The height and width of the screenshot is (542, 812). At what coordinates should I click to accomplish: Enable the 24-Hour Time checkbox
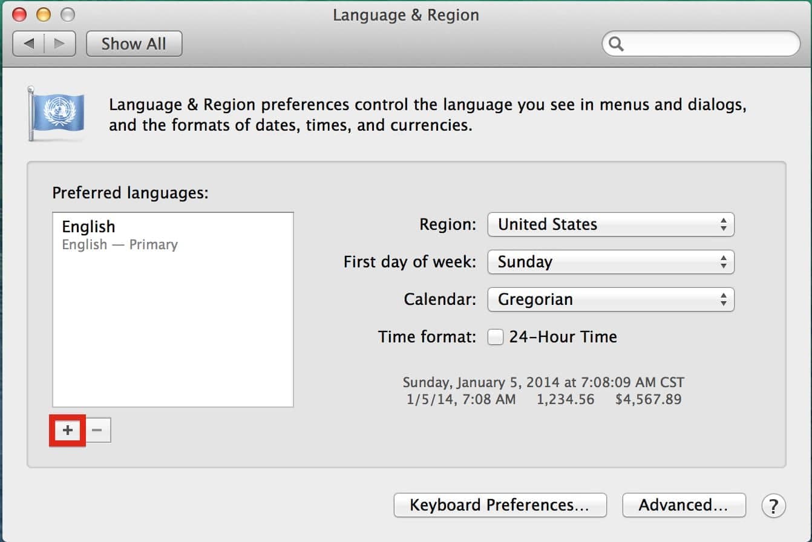coord(496,337)
